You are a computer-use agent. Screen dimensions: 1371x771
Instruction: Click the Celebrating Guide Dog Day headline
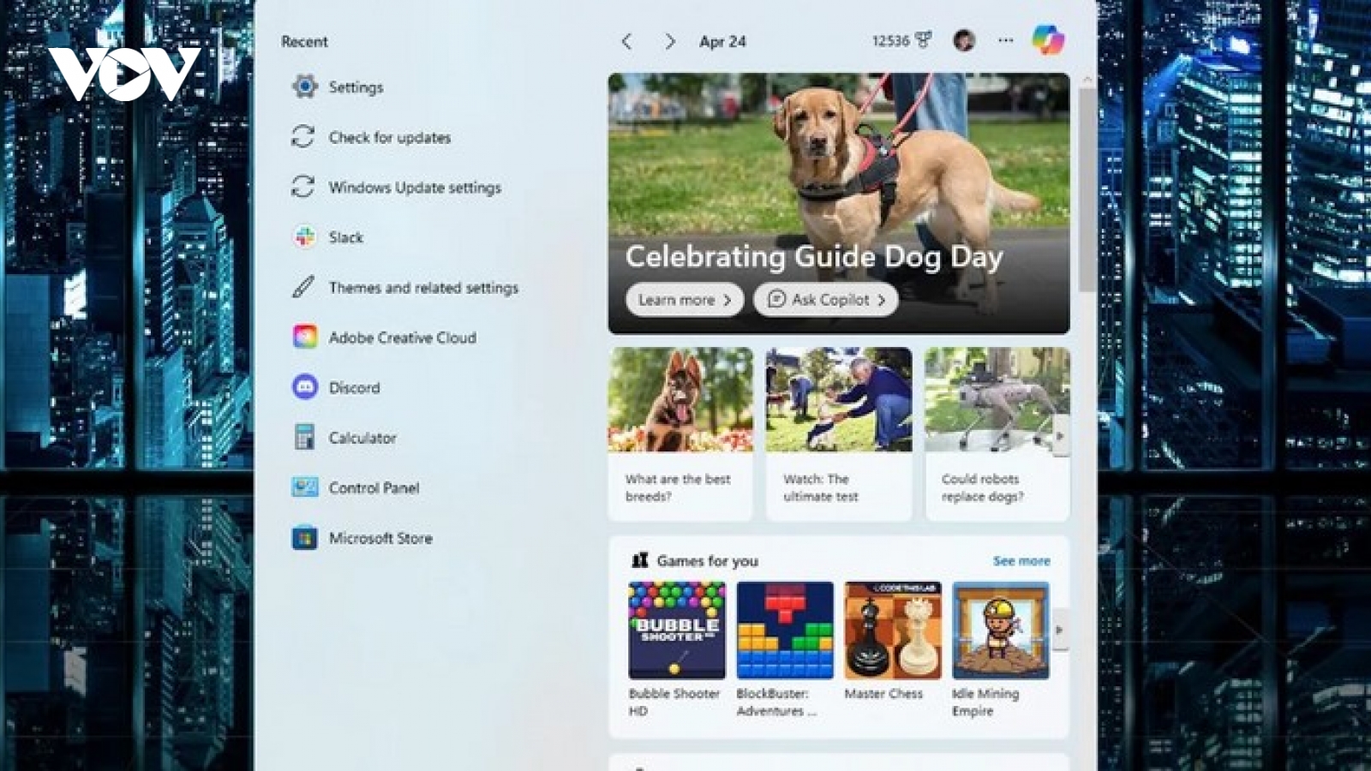[814, 256]
